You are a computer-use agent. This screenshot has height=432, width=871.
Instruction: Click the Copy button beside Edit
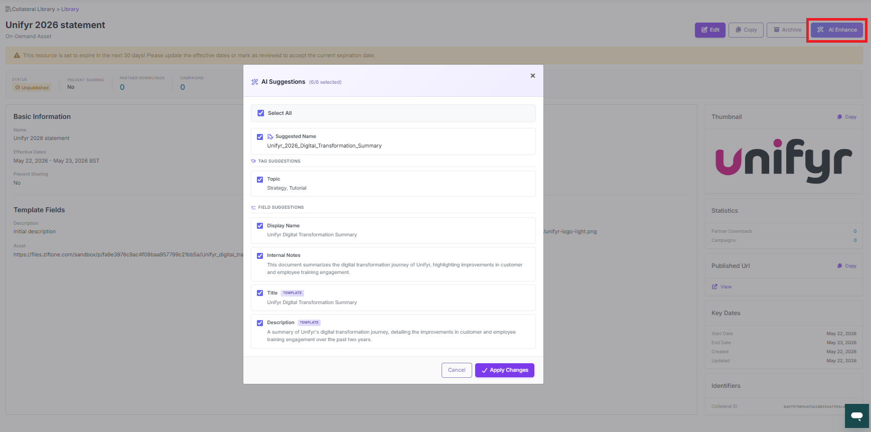tap(746, 30)
